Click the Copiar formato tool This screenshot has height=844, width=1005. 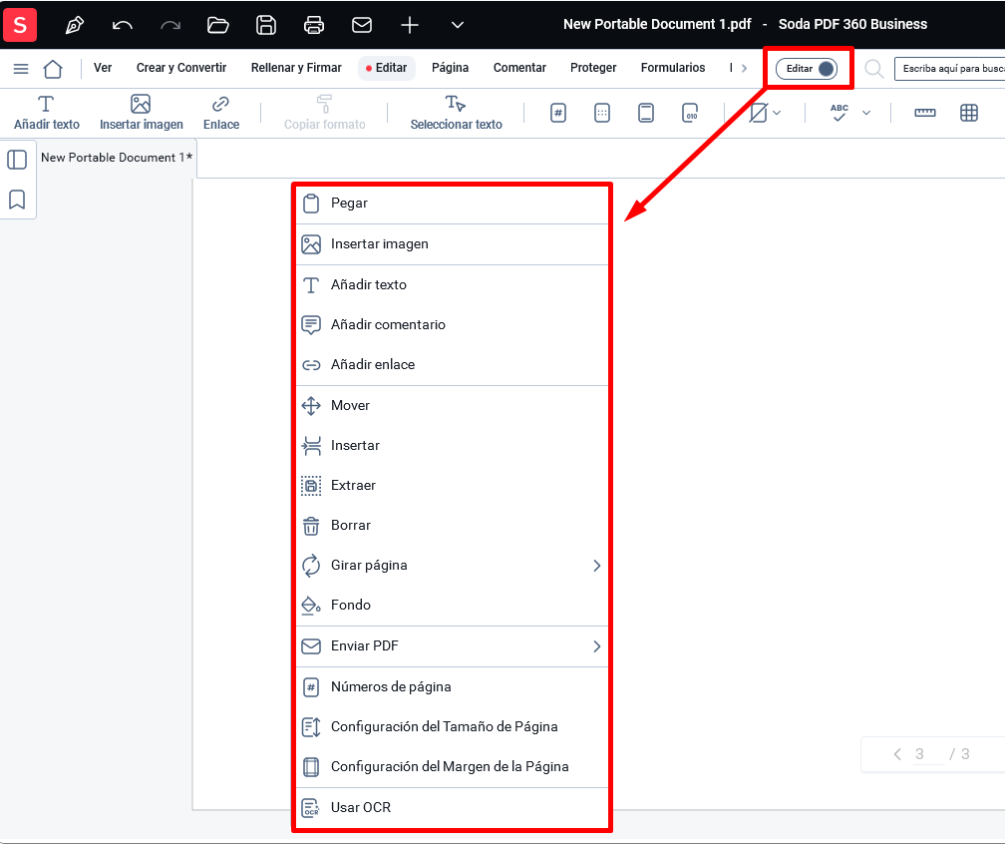pyautogui.click(x=324, y=113)
